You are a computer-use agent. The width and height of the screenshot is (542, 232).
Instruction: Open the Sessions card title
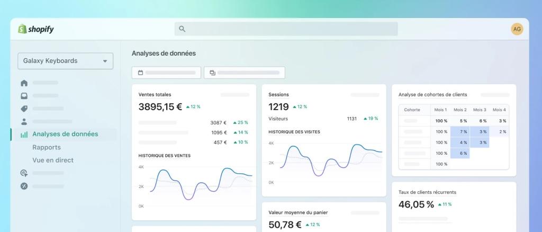(x=278, y=94)
